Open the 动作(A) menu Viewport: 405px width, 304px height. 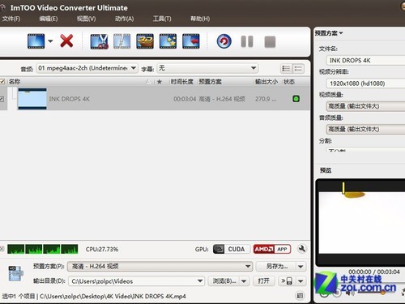(x=125, y=19)
